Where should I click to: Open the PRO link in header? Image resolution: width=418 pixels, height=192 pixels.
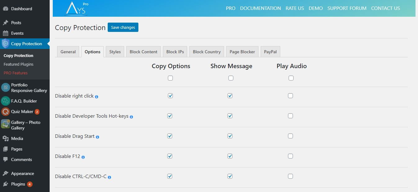[231, 8]
